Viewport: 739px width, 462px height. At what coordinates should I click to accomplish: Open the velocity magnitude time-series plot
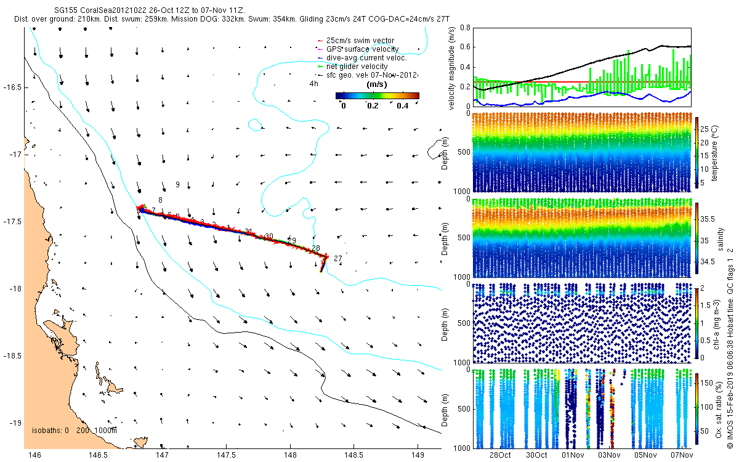tap(582, 68)
